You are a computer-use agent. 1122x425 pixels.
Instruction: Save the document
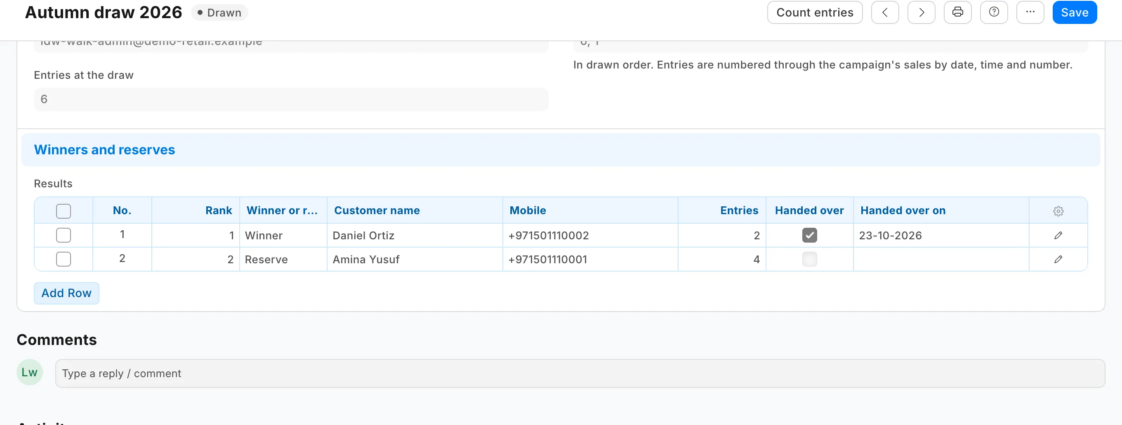[1075, 12]
